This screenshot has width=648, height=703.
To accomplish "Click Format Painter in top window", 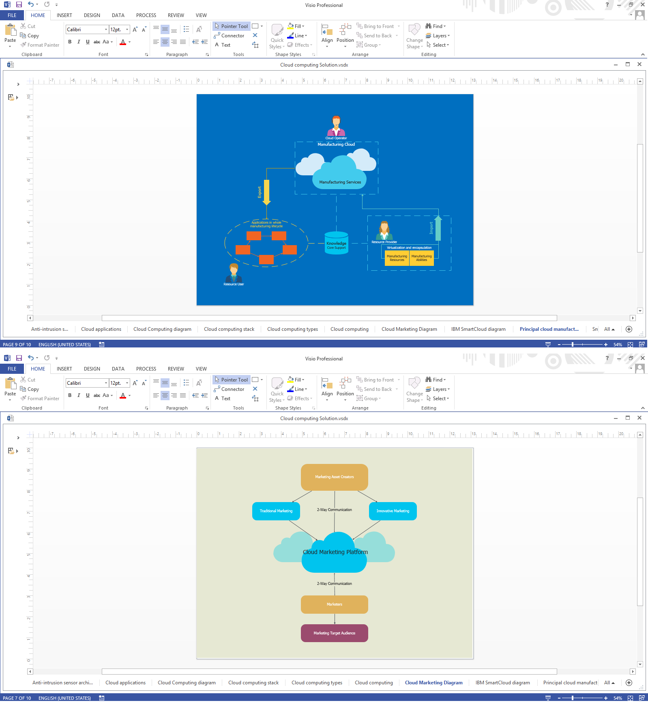I will pyautogui.click(x=40, y=45).
